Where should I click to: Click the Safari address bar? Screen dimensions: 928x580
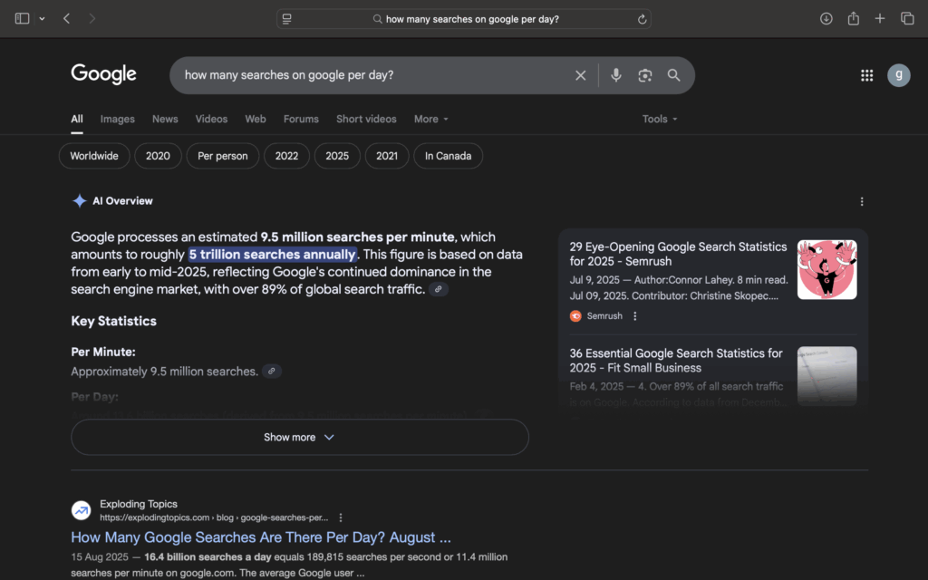pyautogui.click(x=463, y=19)
